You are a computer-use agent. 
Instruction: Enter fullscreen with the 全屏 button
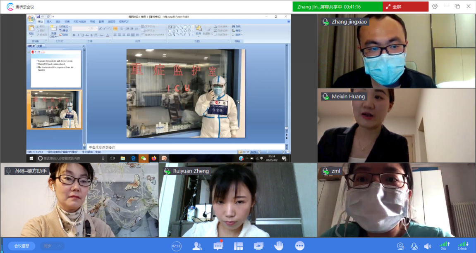coord(405,7)
